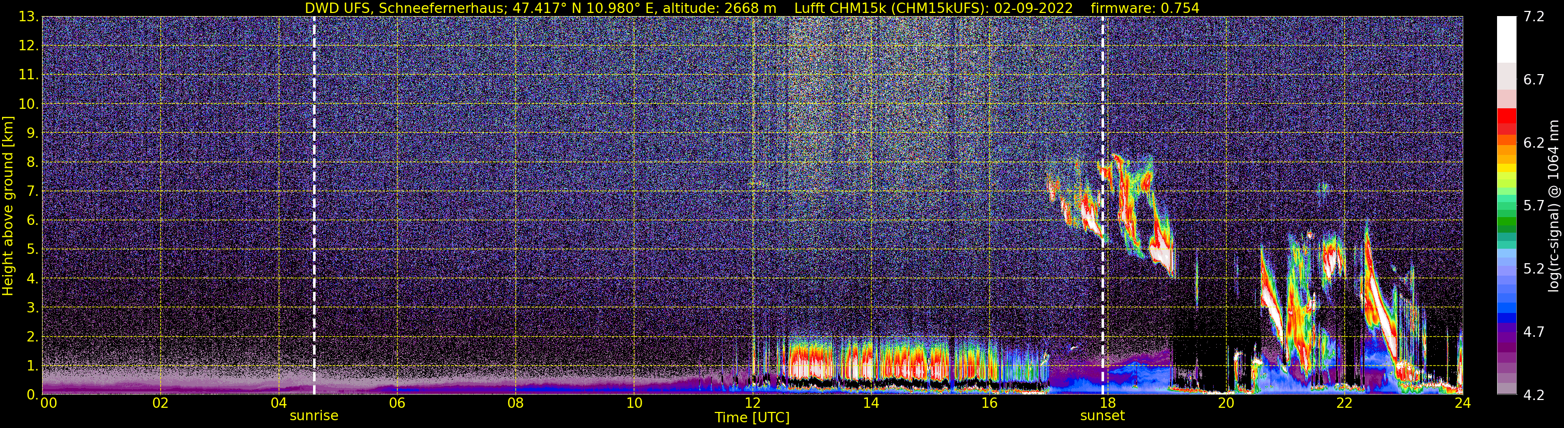Click the 'sunrise' label below the time axis
Screen dimensions: 1564x428
[x=314, y=416]
